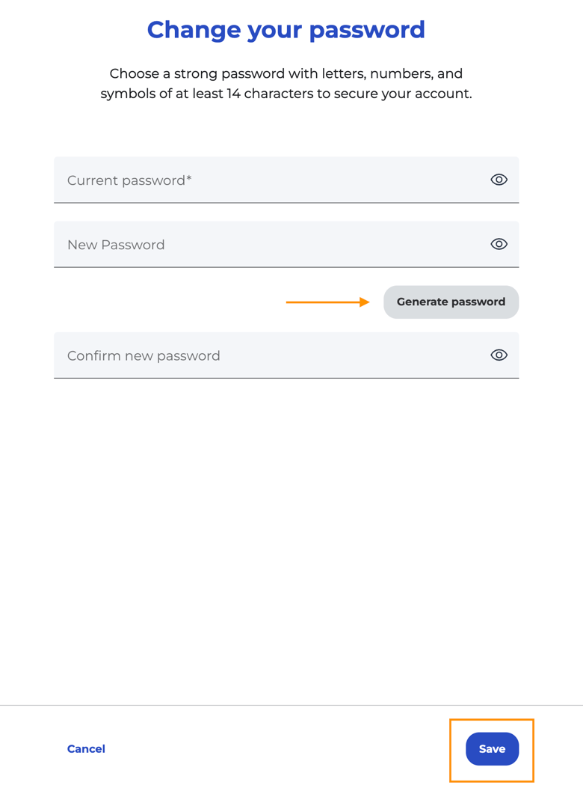Click the eye icon on Current password field
The height and width of the screenshot is (788, 583).
[x=498, y=180]
